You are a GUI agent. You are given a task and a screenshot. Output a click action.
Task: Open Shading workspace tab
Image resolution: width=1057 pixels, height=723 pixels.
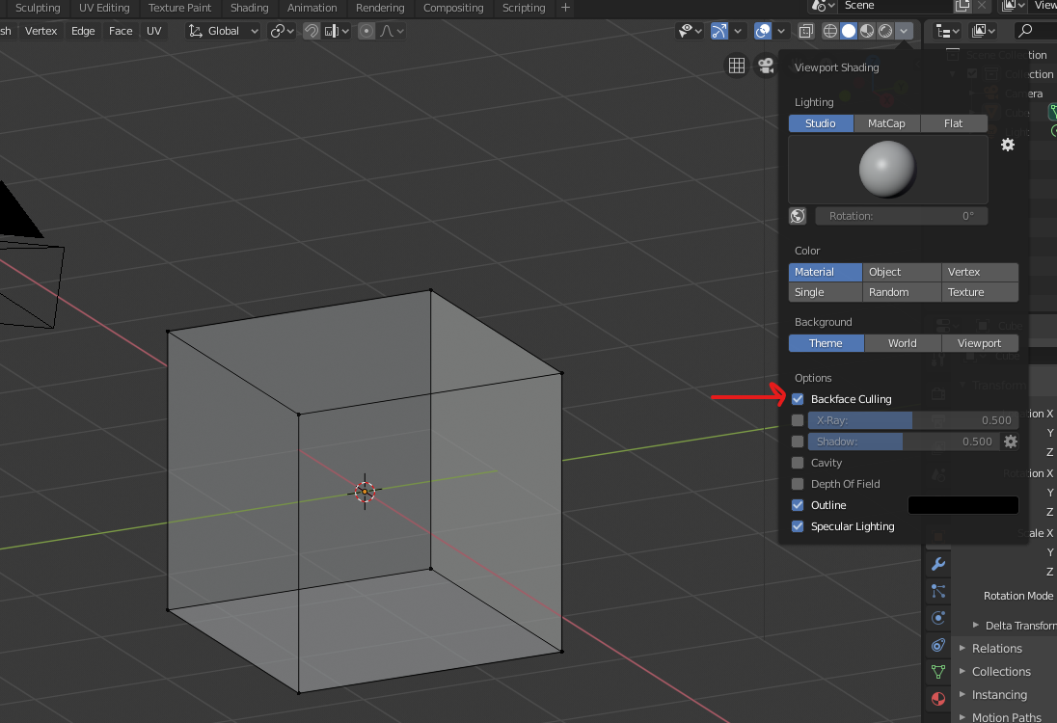(x=250, y=8)
